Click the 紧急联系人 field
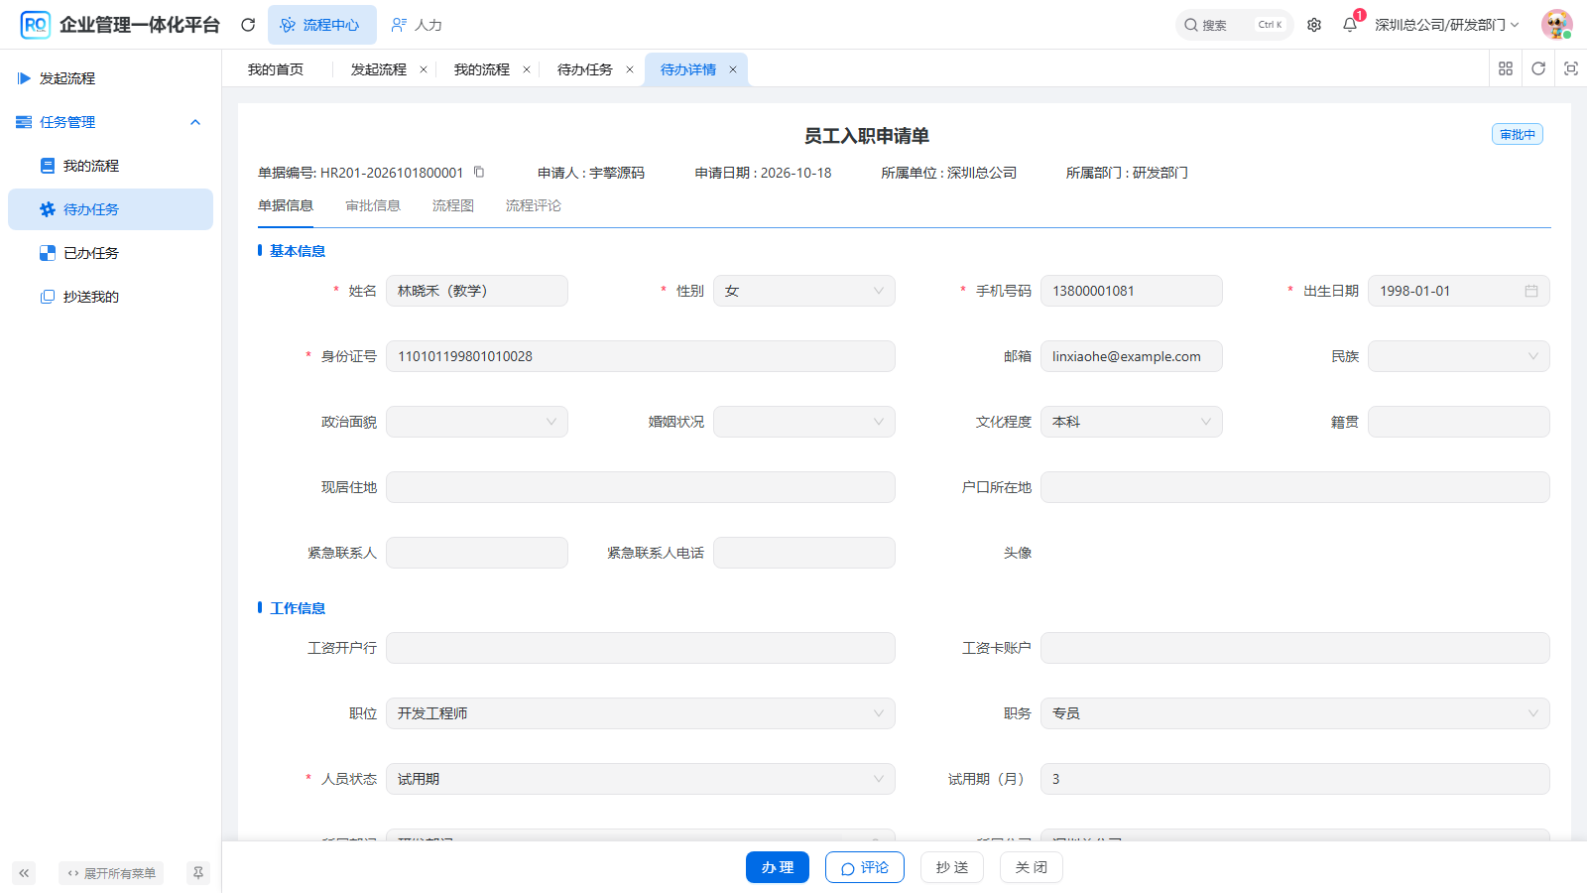 coord(477,553)
